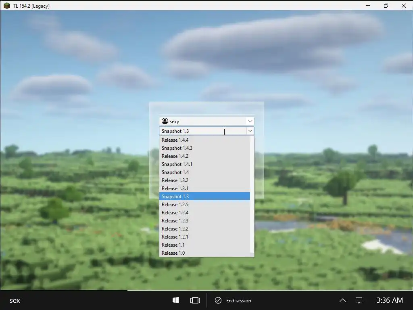Select Release 1.3.2 version
Viewport: 413px width, 310px height.
[x=204, y=180]
